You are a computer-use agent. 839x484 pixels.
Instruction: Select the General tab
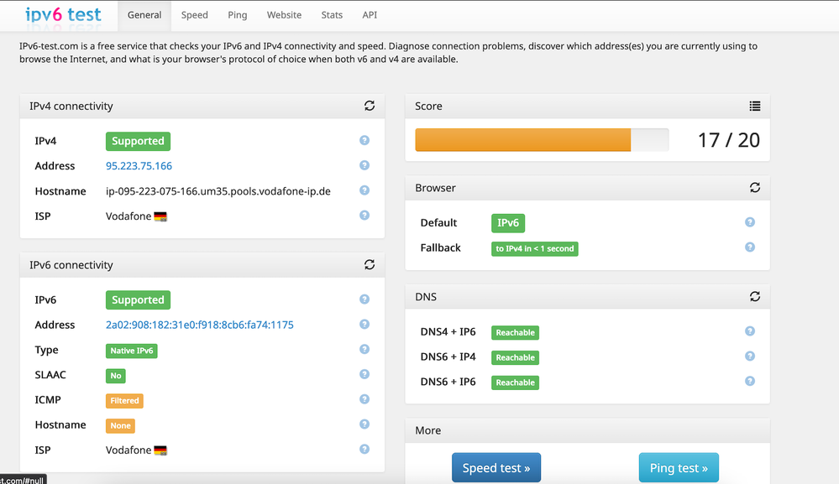(x=144, y=15)
